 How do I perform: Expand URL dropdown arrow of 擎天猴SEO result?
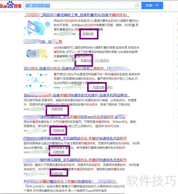84,88
